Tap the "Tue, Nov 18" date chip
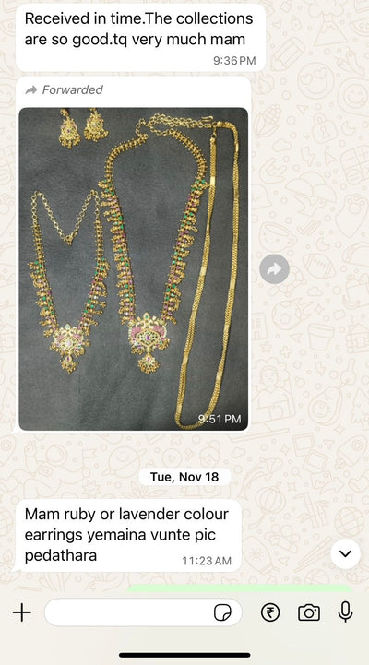Viewport: 369px width, 665px height. [x=184, y=477]
